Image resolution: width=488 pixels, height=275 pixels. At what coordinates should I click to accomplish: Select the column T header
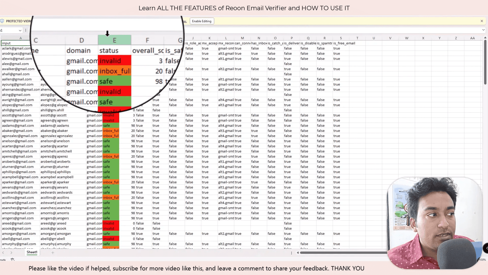coord(357,38)
